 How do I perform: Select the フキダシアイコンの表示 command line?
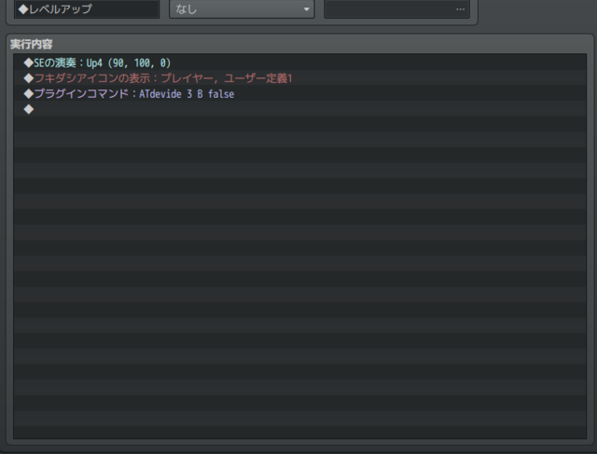coord(299,78)
